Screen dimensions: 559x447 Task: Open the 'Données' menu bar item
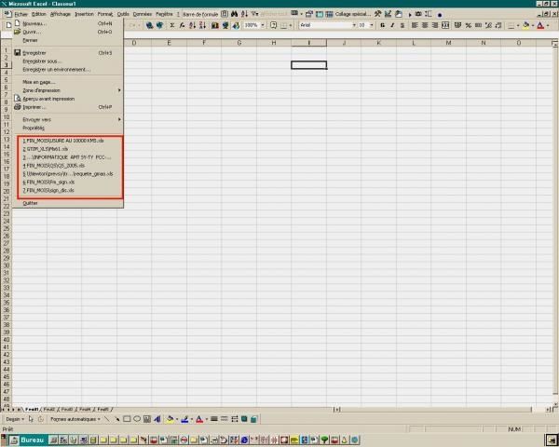click(143, 14)
